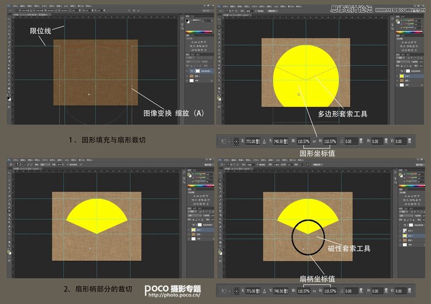431x304 pixels.
Task: Hide the brown texture layer via eye icon in top-left screenshot
Action: coord(187,76)
